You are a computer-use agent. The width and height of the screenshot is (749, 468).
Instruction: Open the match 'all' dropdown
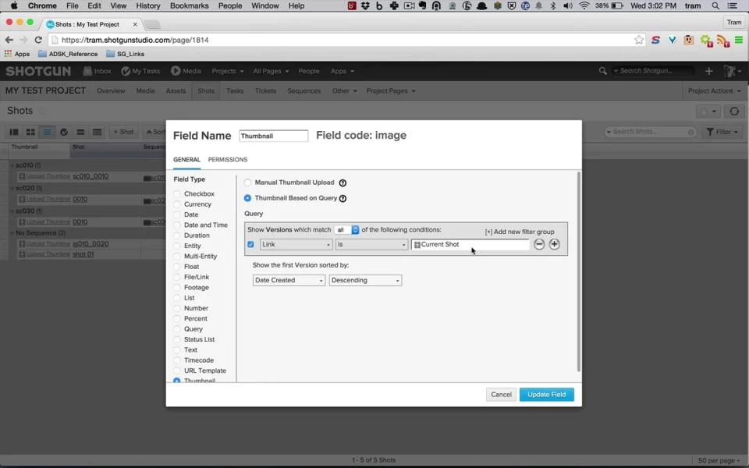click(x=346, y=229)
